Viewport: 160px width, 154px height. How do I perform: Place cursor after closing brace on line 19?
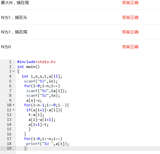pyautogui.click(x=27, y=149)
